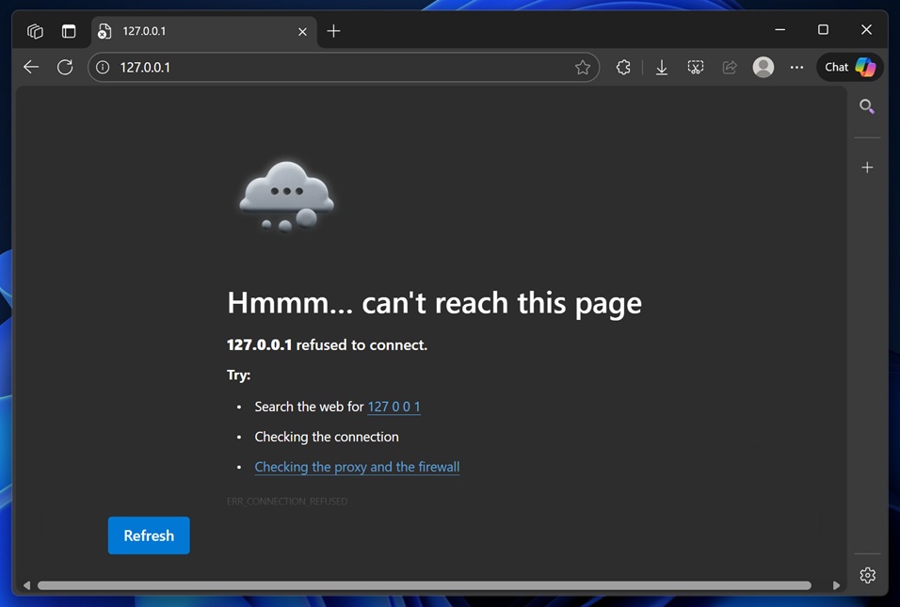Open the Extensions menu

pyautogui.click(x=623, y=67)
